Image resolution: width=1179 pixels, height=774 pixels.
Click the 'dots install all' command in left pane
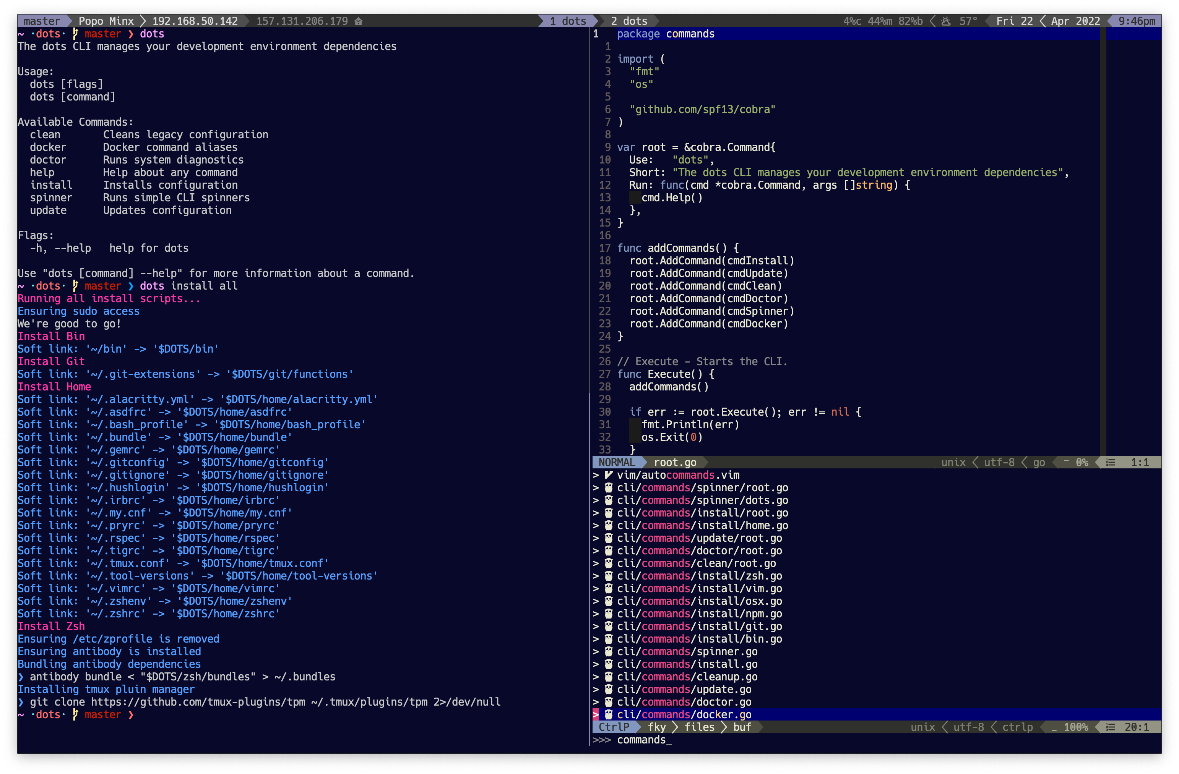click(x=189, y=286)
